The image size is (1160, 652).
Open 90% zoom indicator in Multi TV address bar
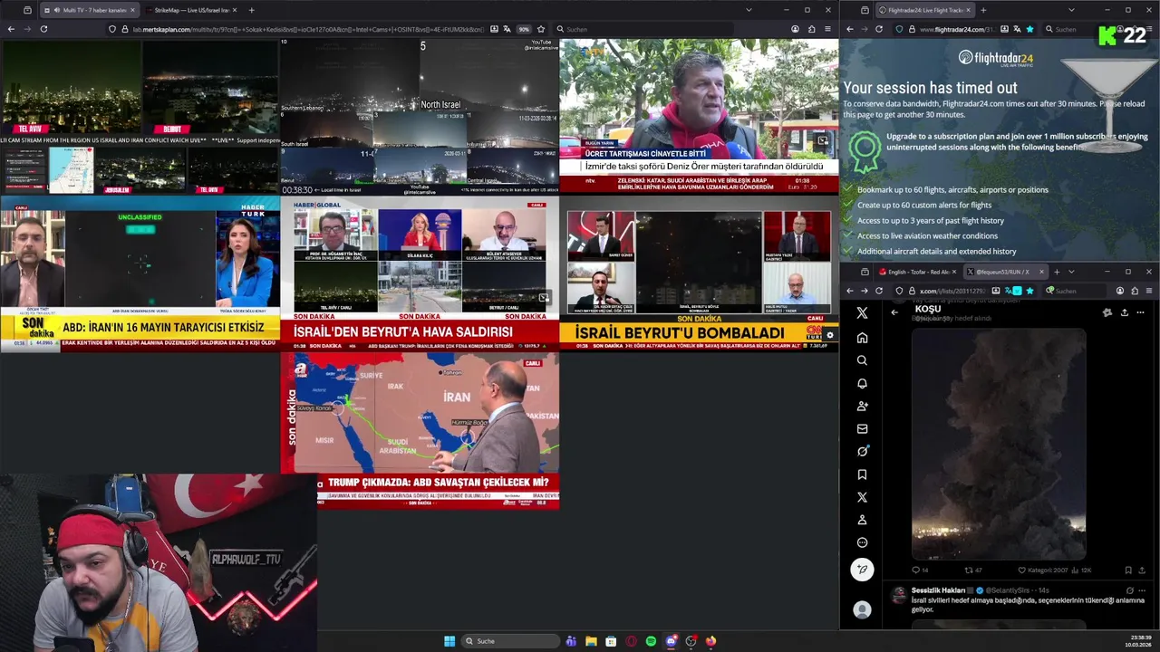click(x=524, y=29)
